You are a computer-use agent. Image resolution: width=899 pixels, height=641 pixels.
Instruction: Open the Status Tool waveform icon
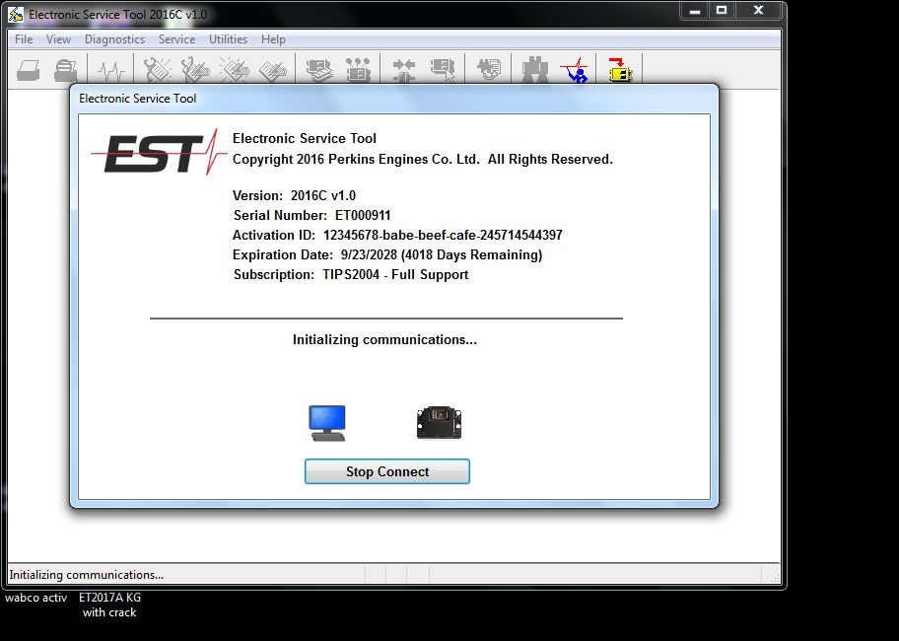[x=110, y=72]
